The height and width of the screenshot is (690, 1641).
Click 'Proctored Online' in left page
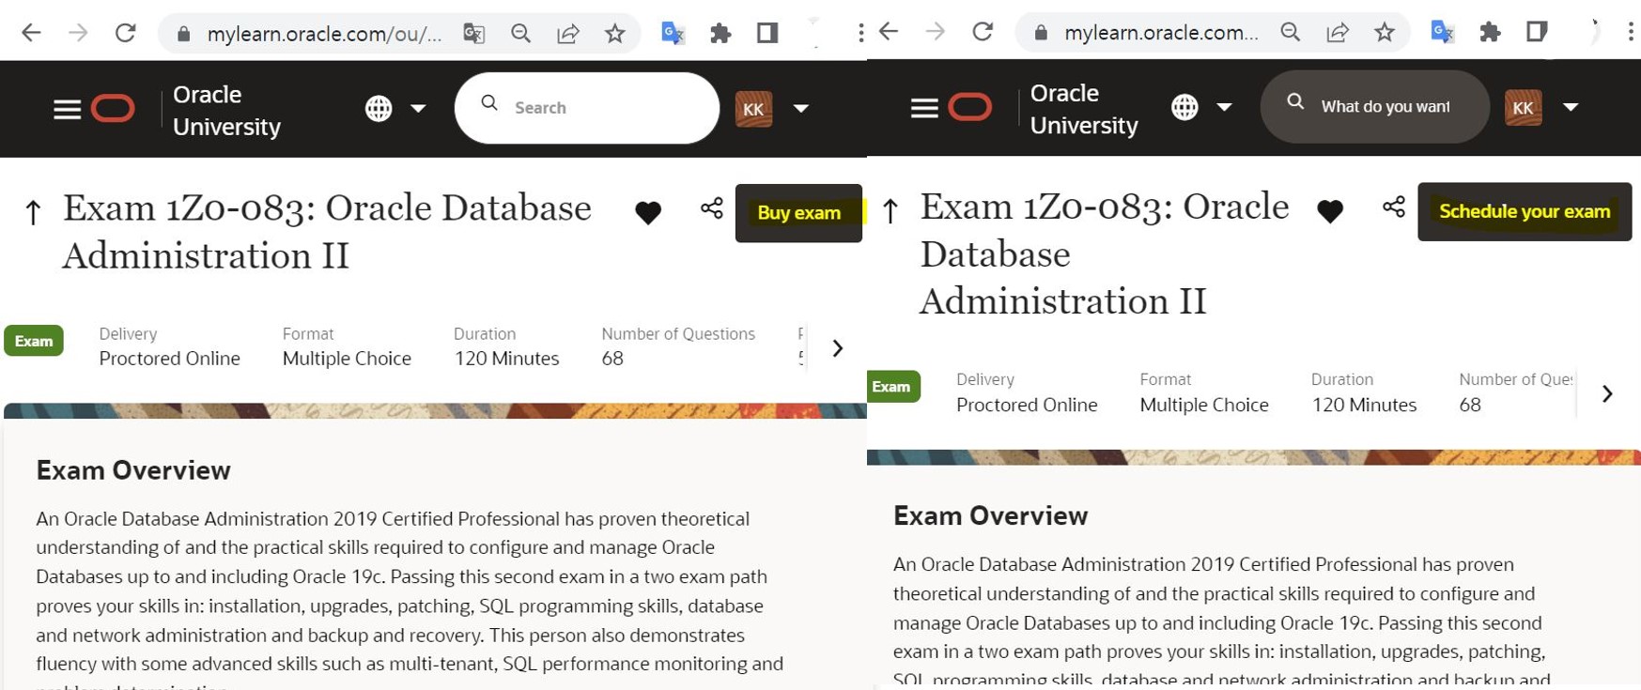[169, 359]
